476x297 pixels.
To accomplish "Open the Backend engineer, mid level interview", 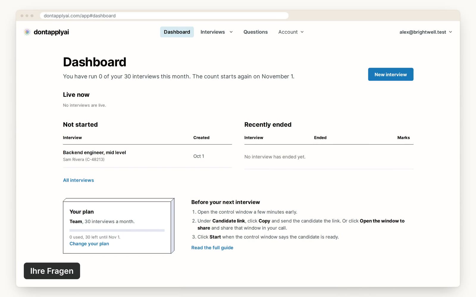I will 94,152.
